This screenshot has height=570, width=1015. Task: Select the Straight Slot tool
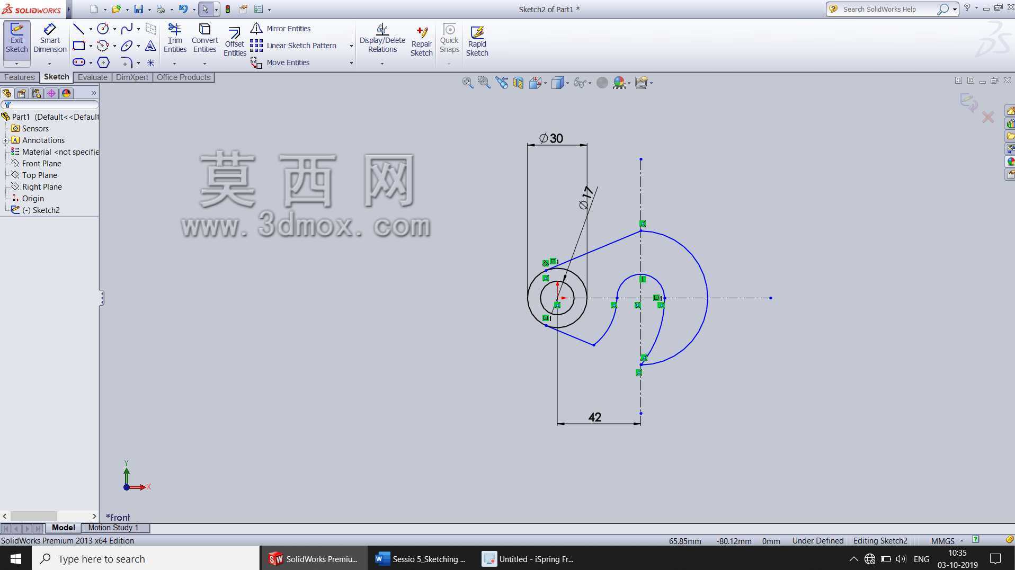(79, 63)
